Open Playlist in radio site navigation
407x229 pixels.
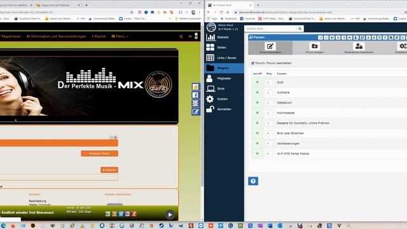coord(99,36)
